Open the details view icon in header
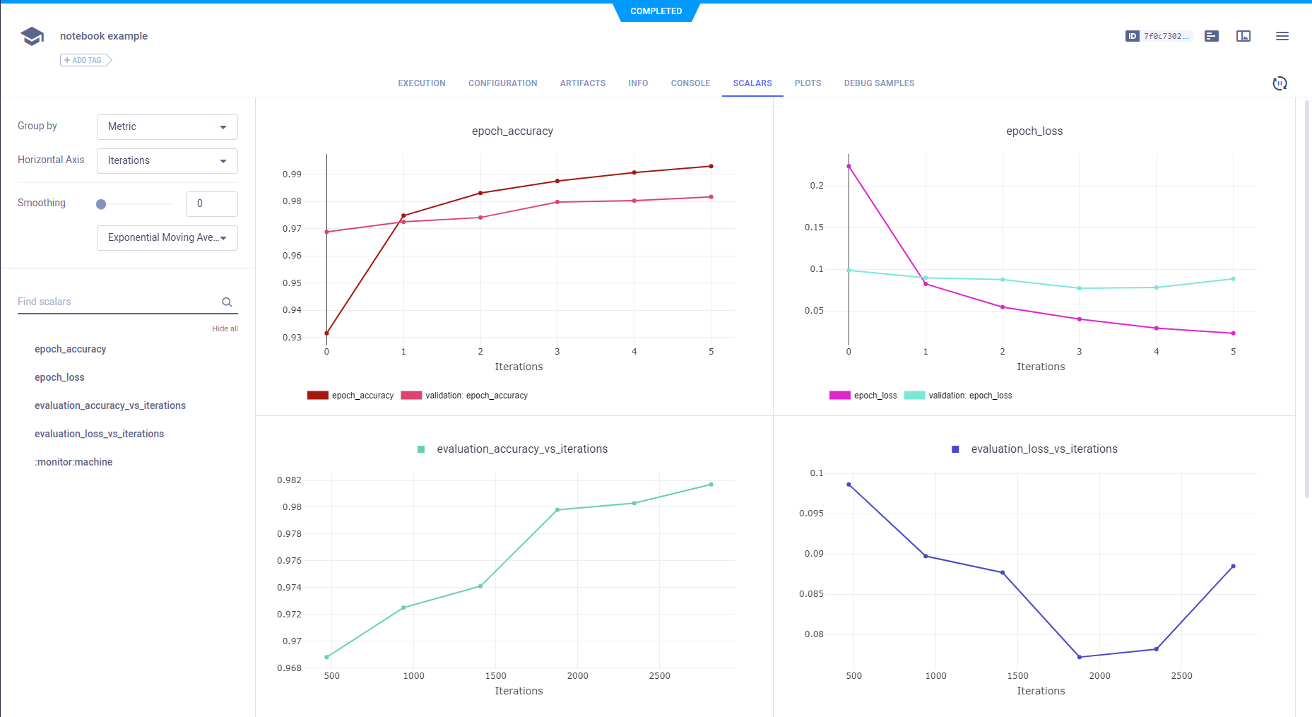 point(1212,36)
